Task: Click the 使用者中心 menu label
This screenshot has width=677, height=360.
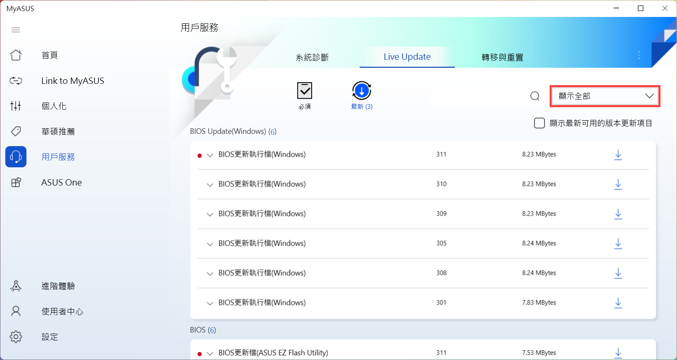Action: (62, 311)
